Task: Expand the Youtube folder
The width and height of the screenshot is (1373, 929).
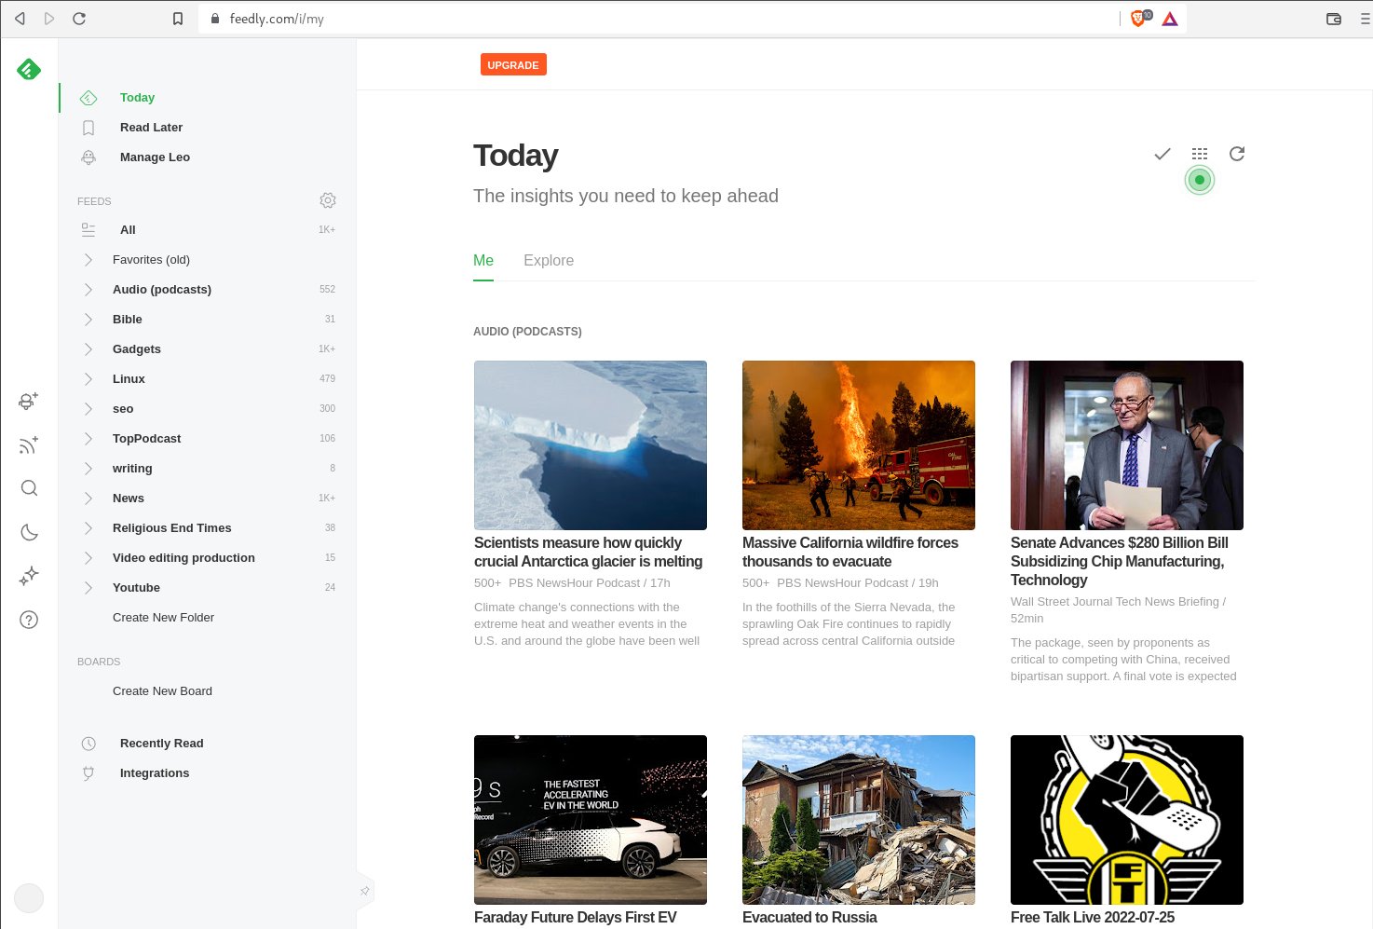Action: pos(88,587)
